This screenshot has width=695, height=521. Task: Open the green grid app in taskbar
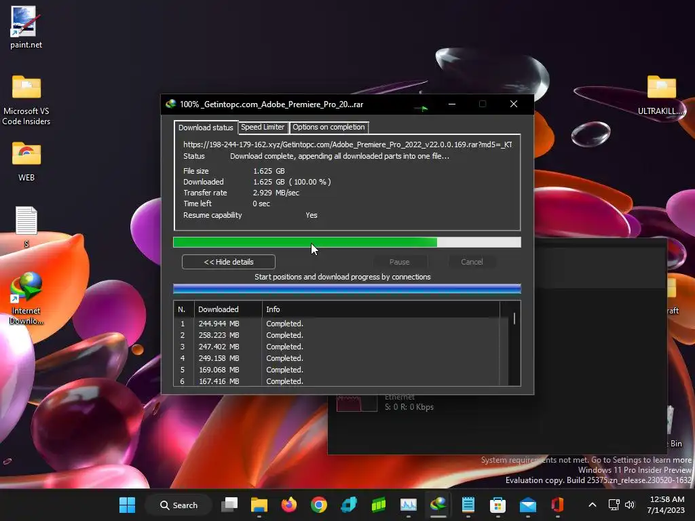tap(379, 505)
